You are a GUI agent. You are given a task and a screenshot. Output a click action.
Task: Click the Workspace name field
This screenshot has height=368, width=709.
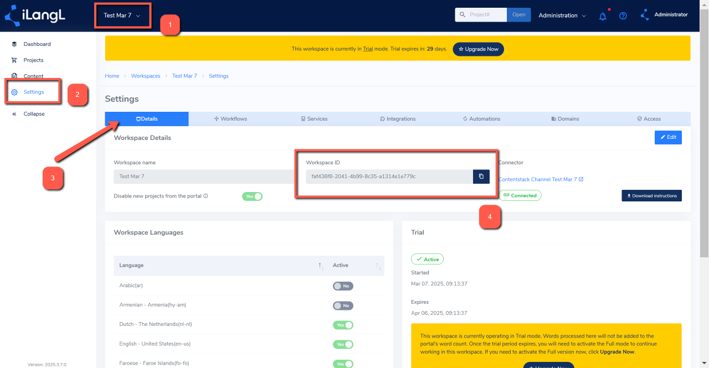[204, 177]
